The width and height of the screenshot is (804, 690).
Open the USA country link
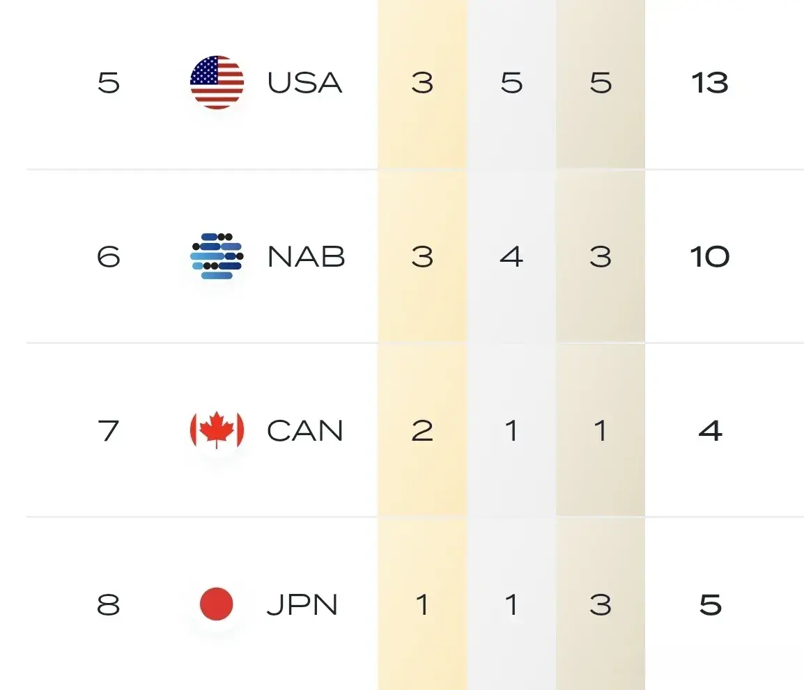(304, 83)
